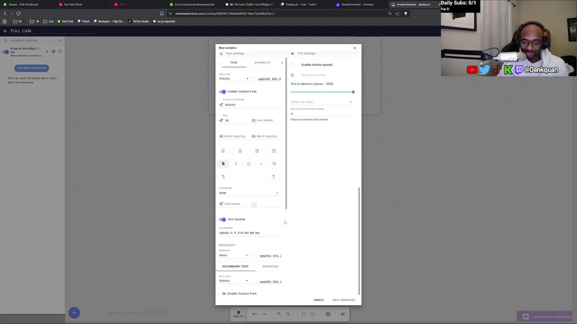
Task: Toggle the grid display icon
Action: click(328, 314)
